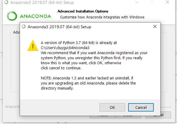Click the greyed Anaconda branding text bottom-left
Viewport: 177px width, 124px height.
pos(13,106)
